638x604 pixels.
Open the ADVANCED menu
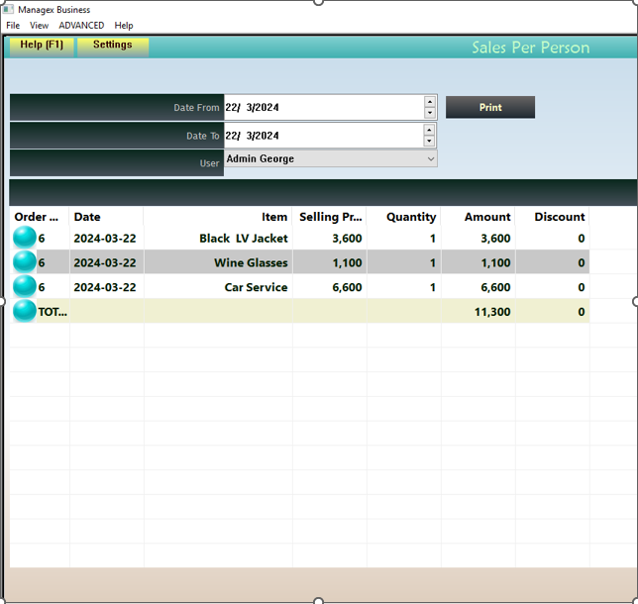click(x=81, y=26)
